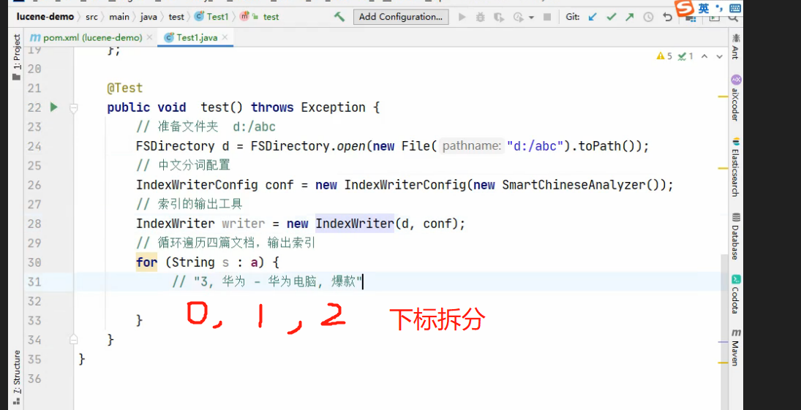Screen dimensions: 801x410
Task: Toggle Sogou 英 language mode
Action: click(704, 7)
